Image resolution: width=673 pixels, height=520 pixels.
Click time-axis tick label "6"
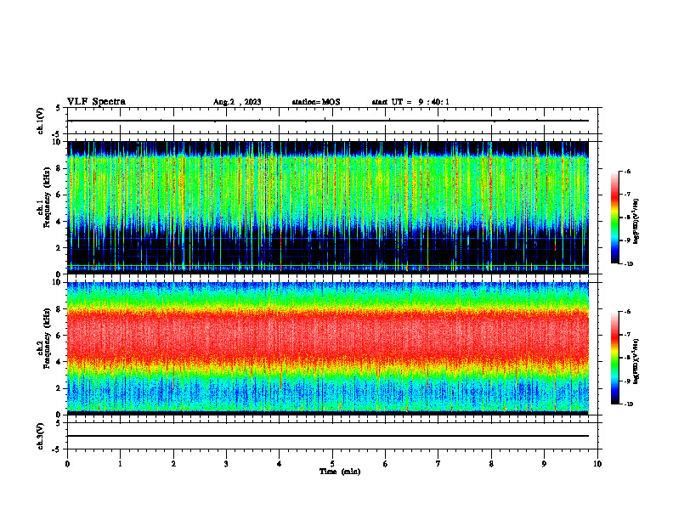[386, 464]
